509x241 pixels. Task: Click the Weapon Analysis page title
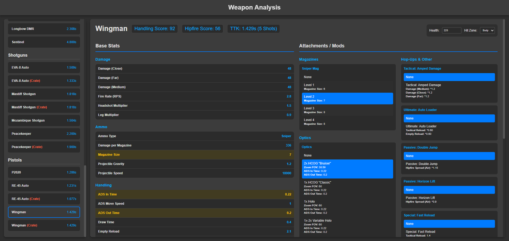(255, 7)
